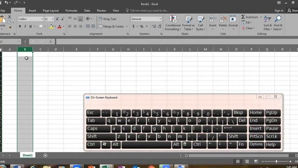This screenshot has width=298, height=168.
Task: Switch to the Review tab
Action: (x=102, y=11)
